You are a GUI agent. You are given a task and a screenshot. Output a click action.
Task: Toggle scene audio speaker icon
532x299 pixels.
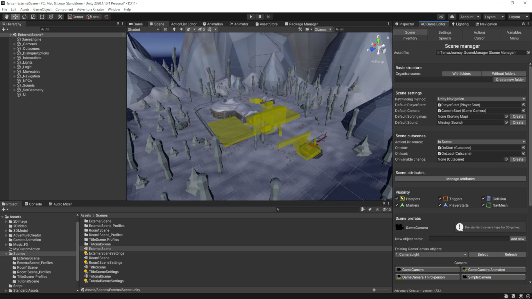point(181,29)
